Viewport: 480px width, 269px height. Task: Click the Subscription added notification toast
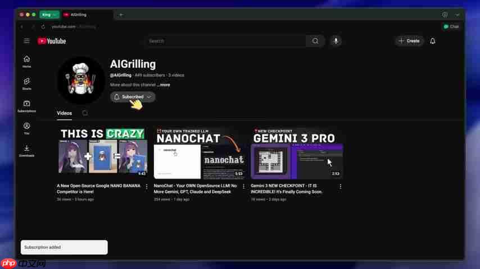[64, 247]
